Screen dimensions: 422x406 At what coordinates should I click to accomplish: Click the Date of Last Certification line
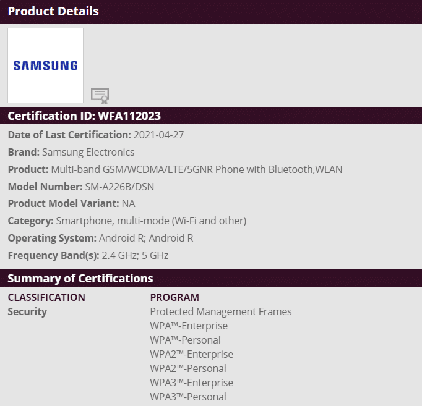pos(96,135)
